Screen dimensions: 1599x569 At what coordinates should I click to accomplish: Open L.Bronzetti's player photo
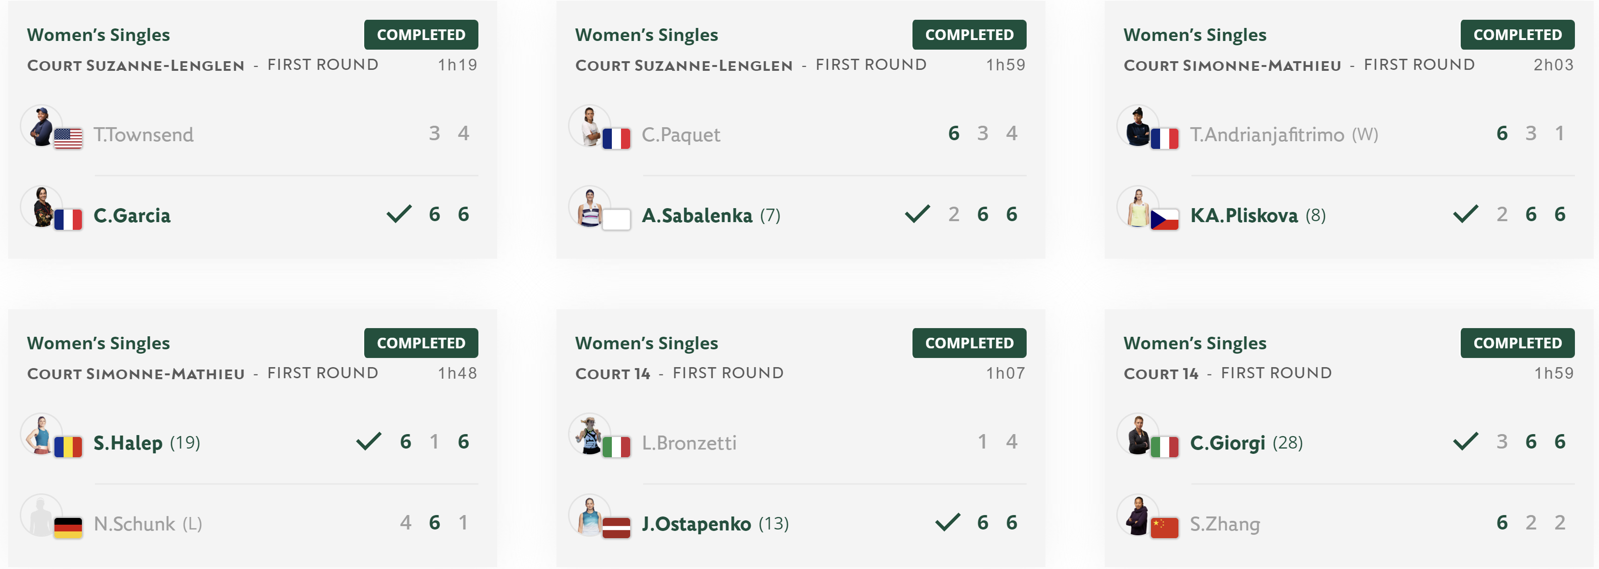click(x=590, y=435)
